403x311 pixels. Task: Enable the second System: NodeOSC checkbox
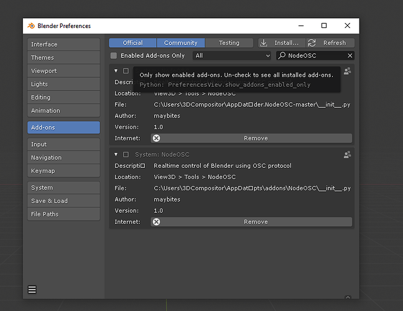coord(126,154)
